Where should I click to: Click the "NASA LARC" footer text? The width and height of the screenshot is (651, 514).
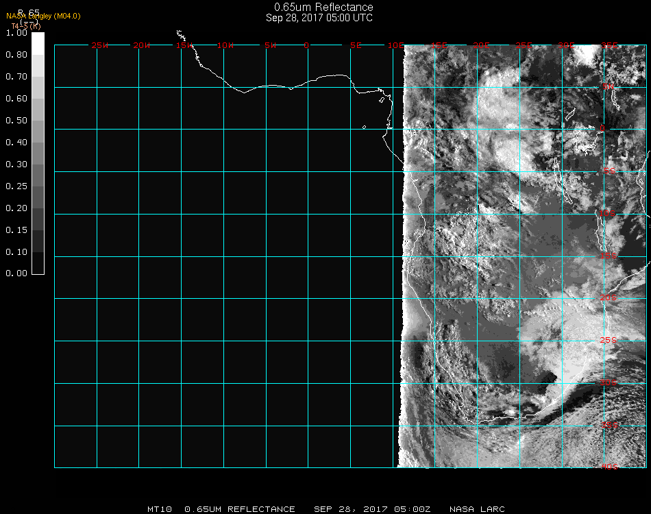(x=477, y=509)
